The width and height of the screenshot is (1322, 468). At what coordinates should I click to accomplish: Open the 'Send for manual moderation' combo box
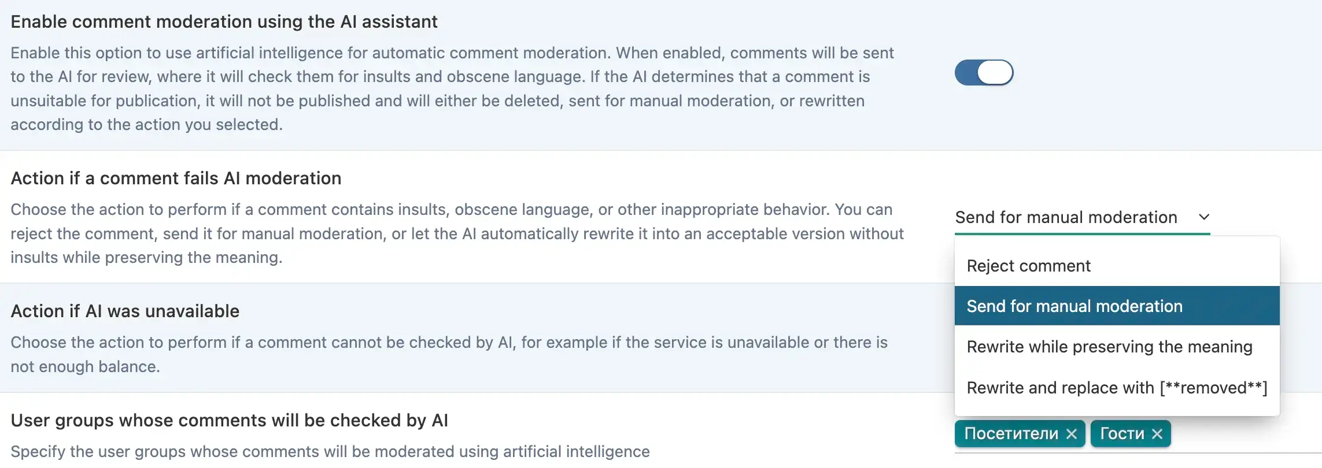coord(1082,218)
